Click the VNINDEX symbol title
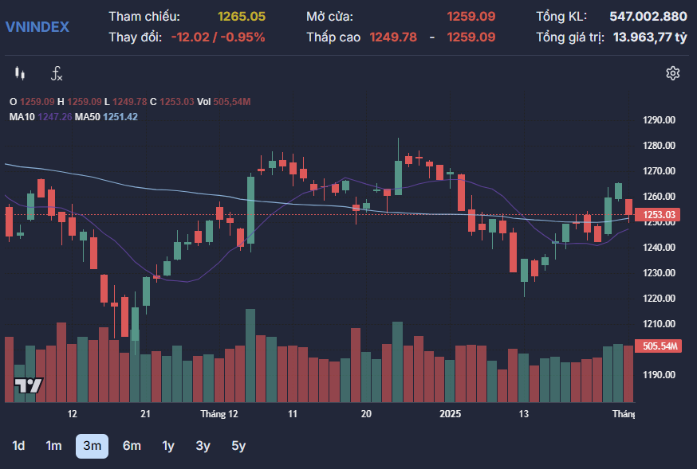 (x=37, y=26)
